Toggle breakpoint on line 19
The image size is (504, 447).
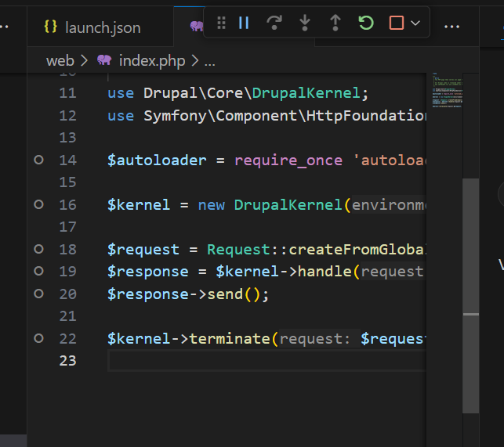pos(38,271)
